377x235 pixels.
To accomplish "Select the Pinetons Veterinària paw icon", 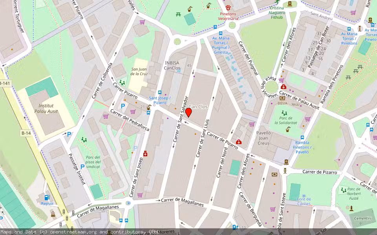I will pyautogui.click(x=228, y=7).
